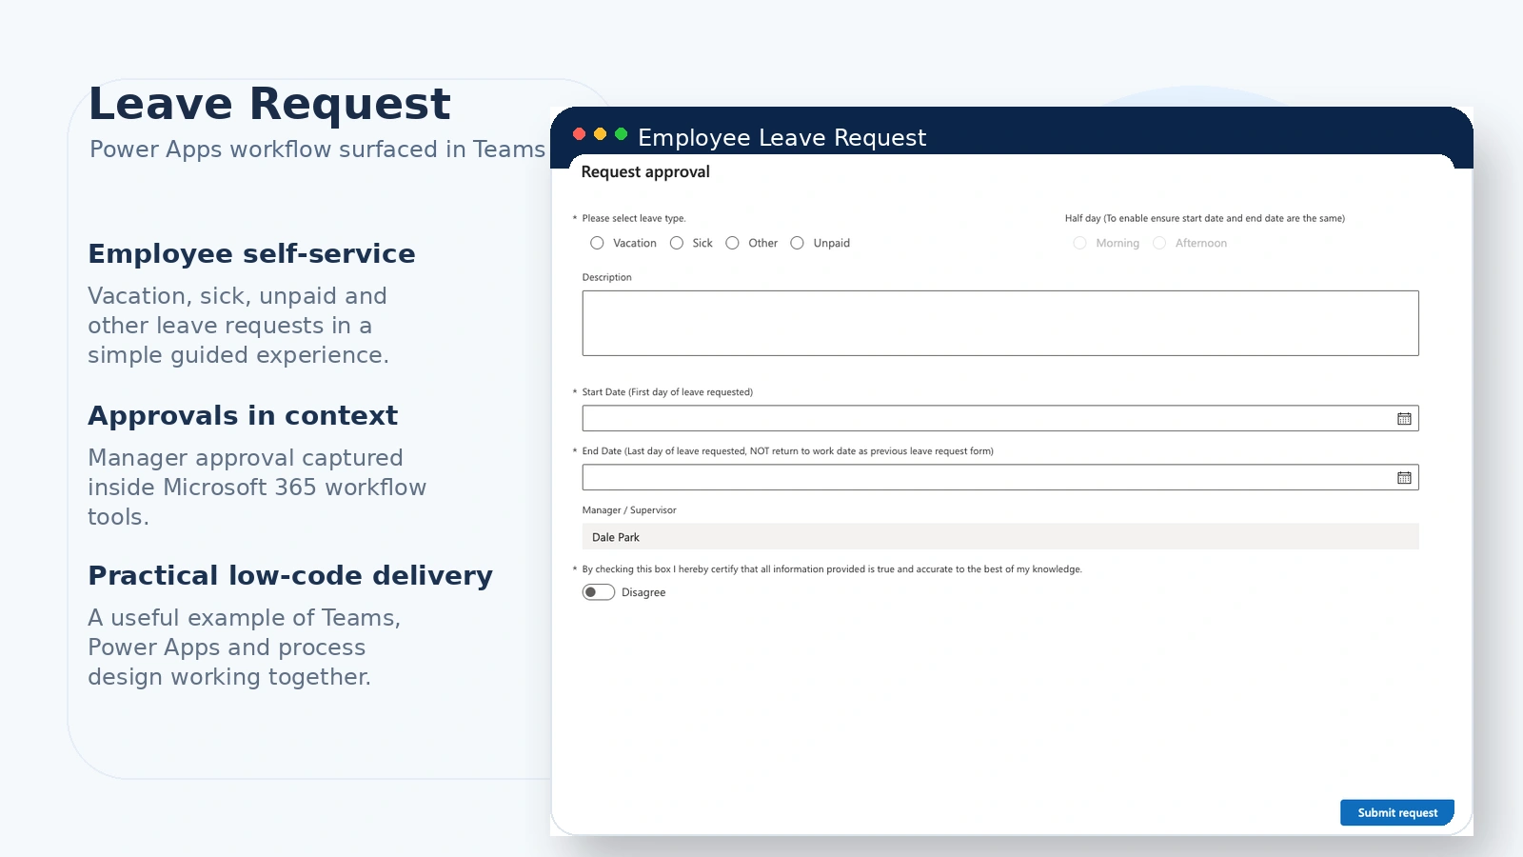Select the Other leave type
This screenshot has width=1523, height=857.
[732, 243]
